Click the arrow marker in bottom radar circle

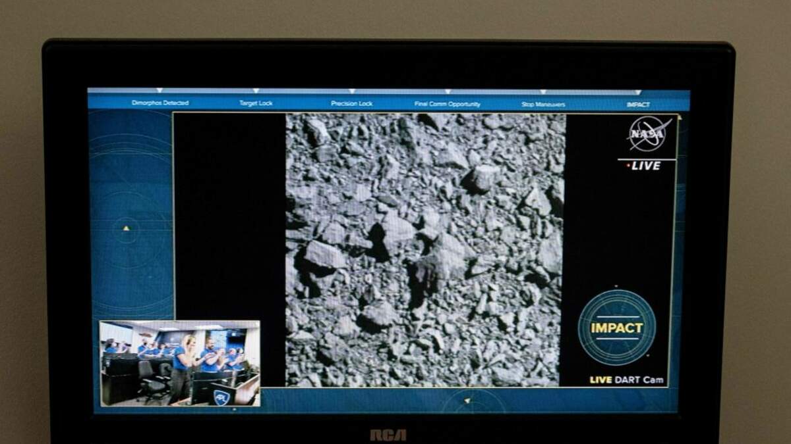click(x=467, y=400)
